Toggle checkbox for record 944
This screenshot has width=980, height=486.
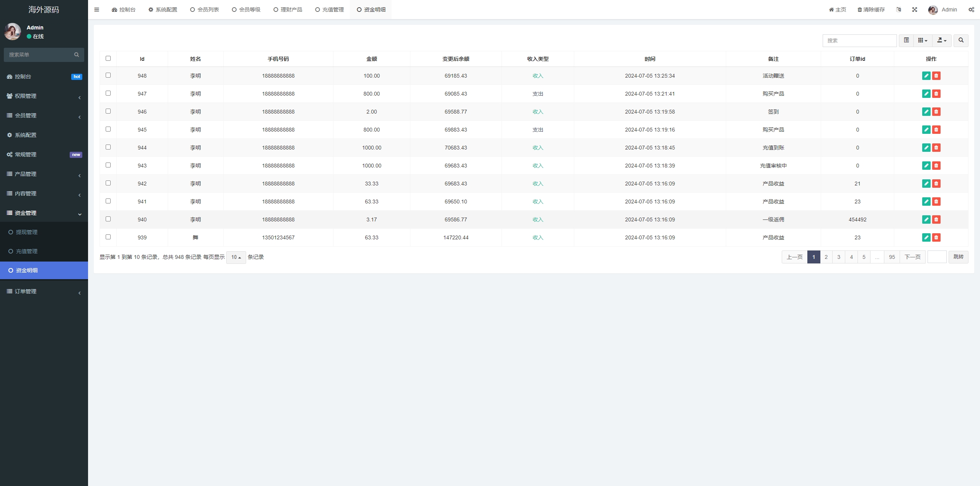pyautogui.click(x=108, y=147)
